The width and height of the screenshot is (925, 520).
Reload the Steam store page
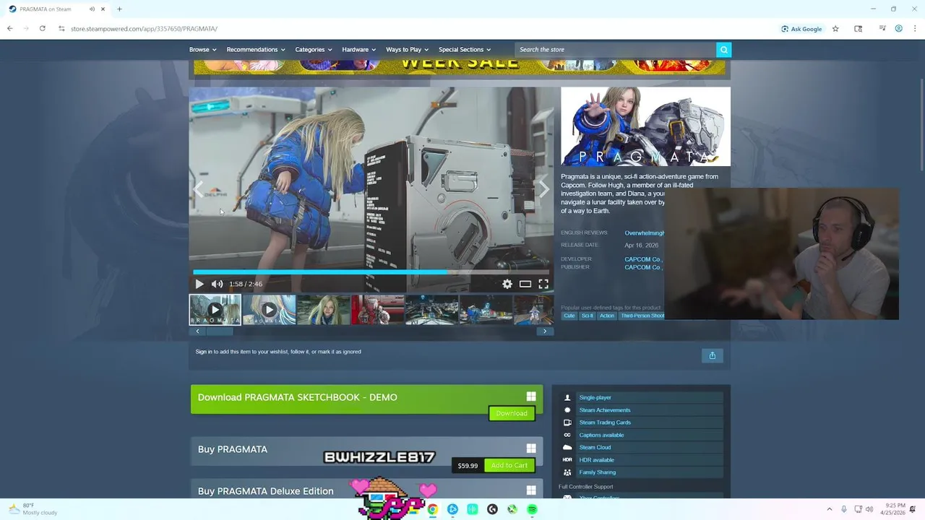point(43,29)
